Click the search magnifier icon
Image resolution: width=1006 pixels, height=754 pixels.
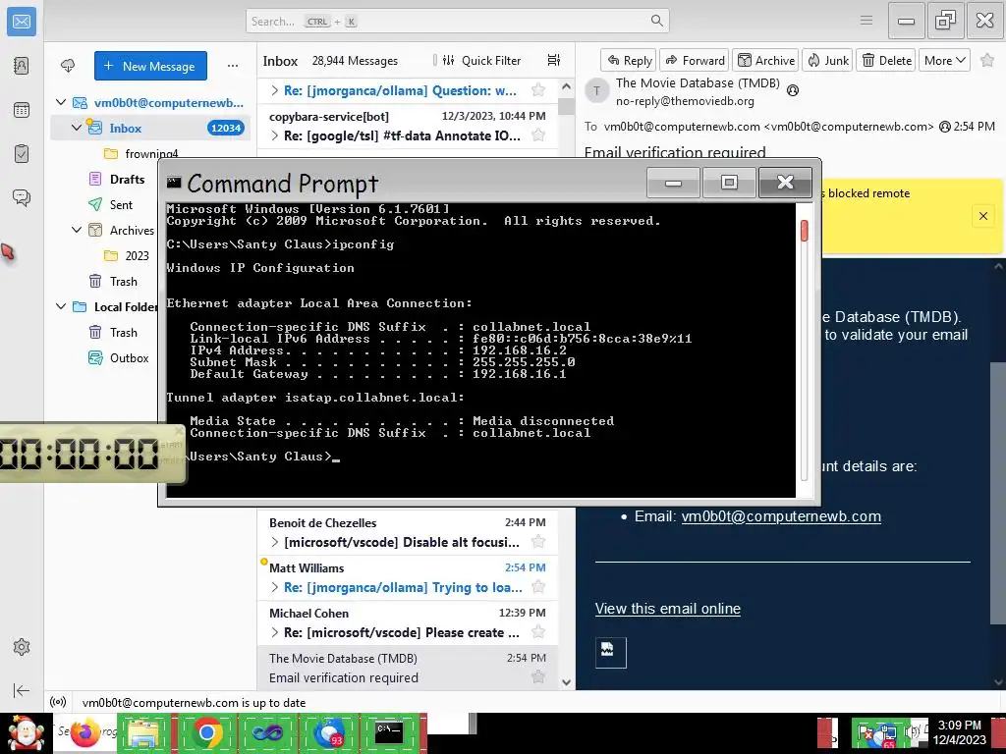coord(656,21)
